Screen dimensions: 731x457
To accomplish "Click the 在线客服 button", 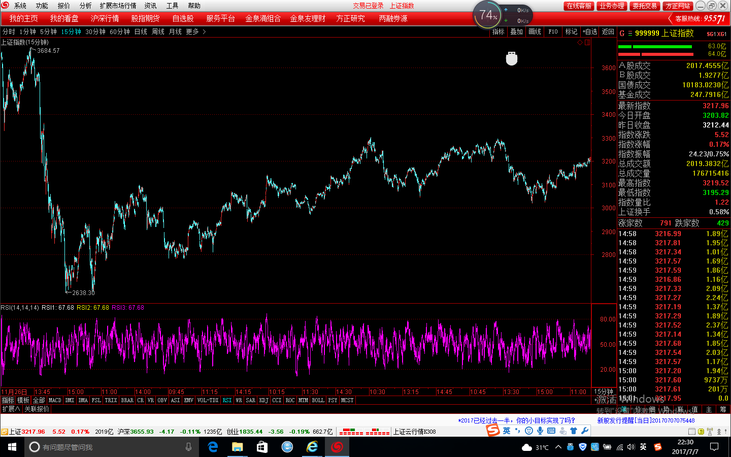I will coord(579,6).
